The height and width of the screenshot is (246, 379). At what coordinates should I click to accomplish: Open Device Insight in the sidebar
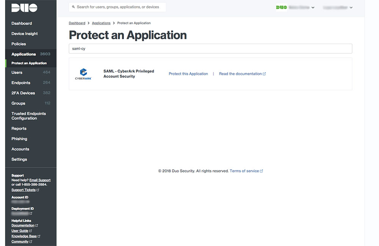[x=24, y=34]
